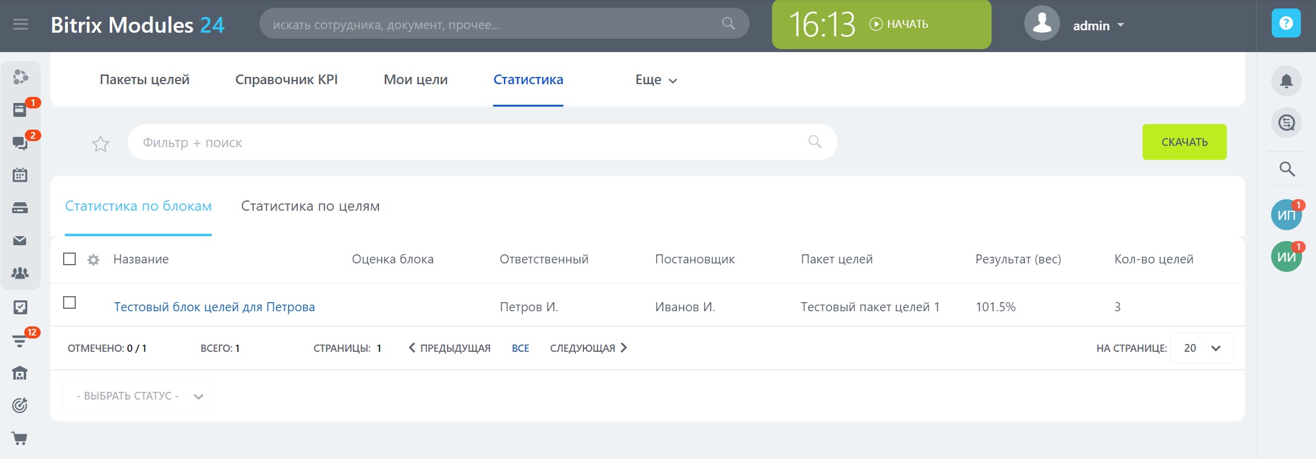Image resolution: width=1316 pixels, height=459 pixels.
Task: Click the blue help question mark icon
Action: pyautogui.click(x=1286, y=24)
